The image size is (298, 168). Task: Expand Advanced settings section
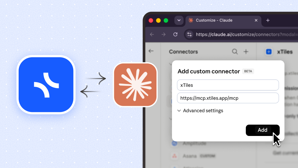pyautogui.click(x=200, y=111)
